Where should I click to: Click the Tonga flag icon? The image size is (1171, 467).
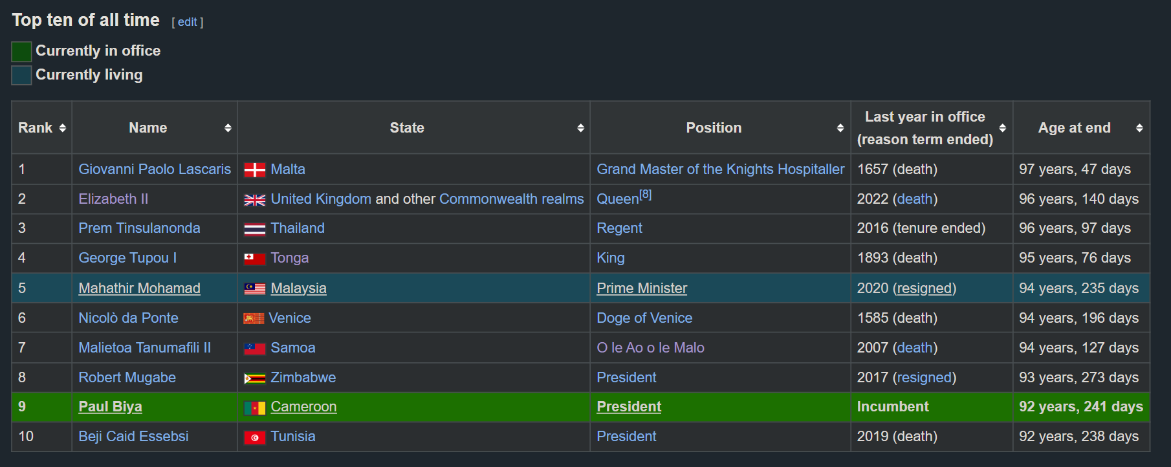(x=254, y=259)
